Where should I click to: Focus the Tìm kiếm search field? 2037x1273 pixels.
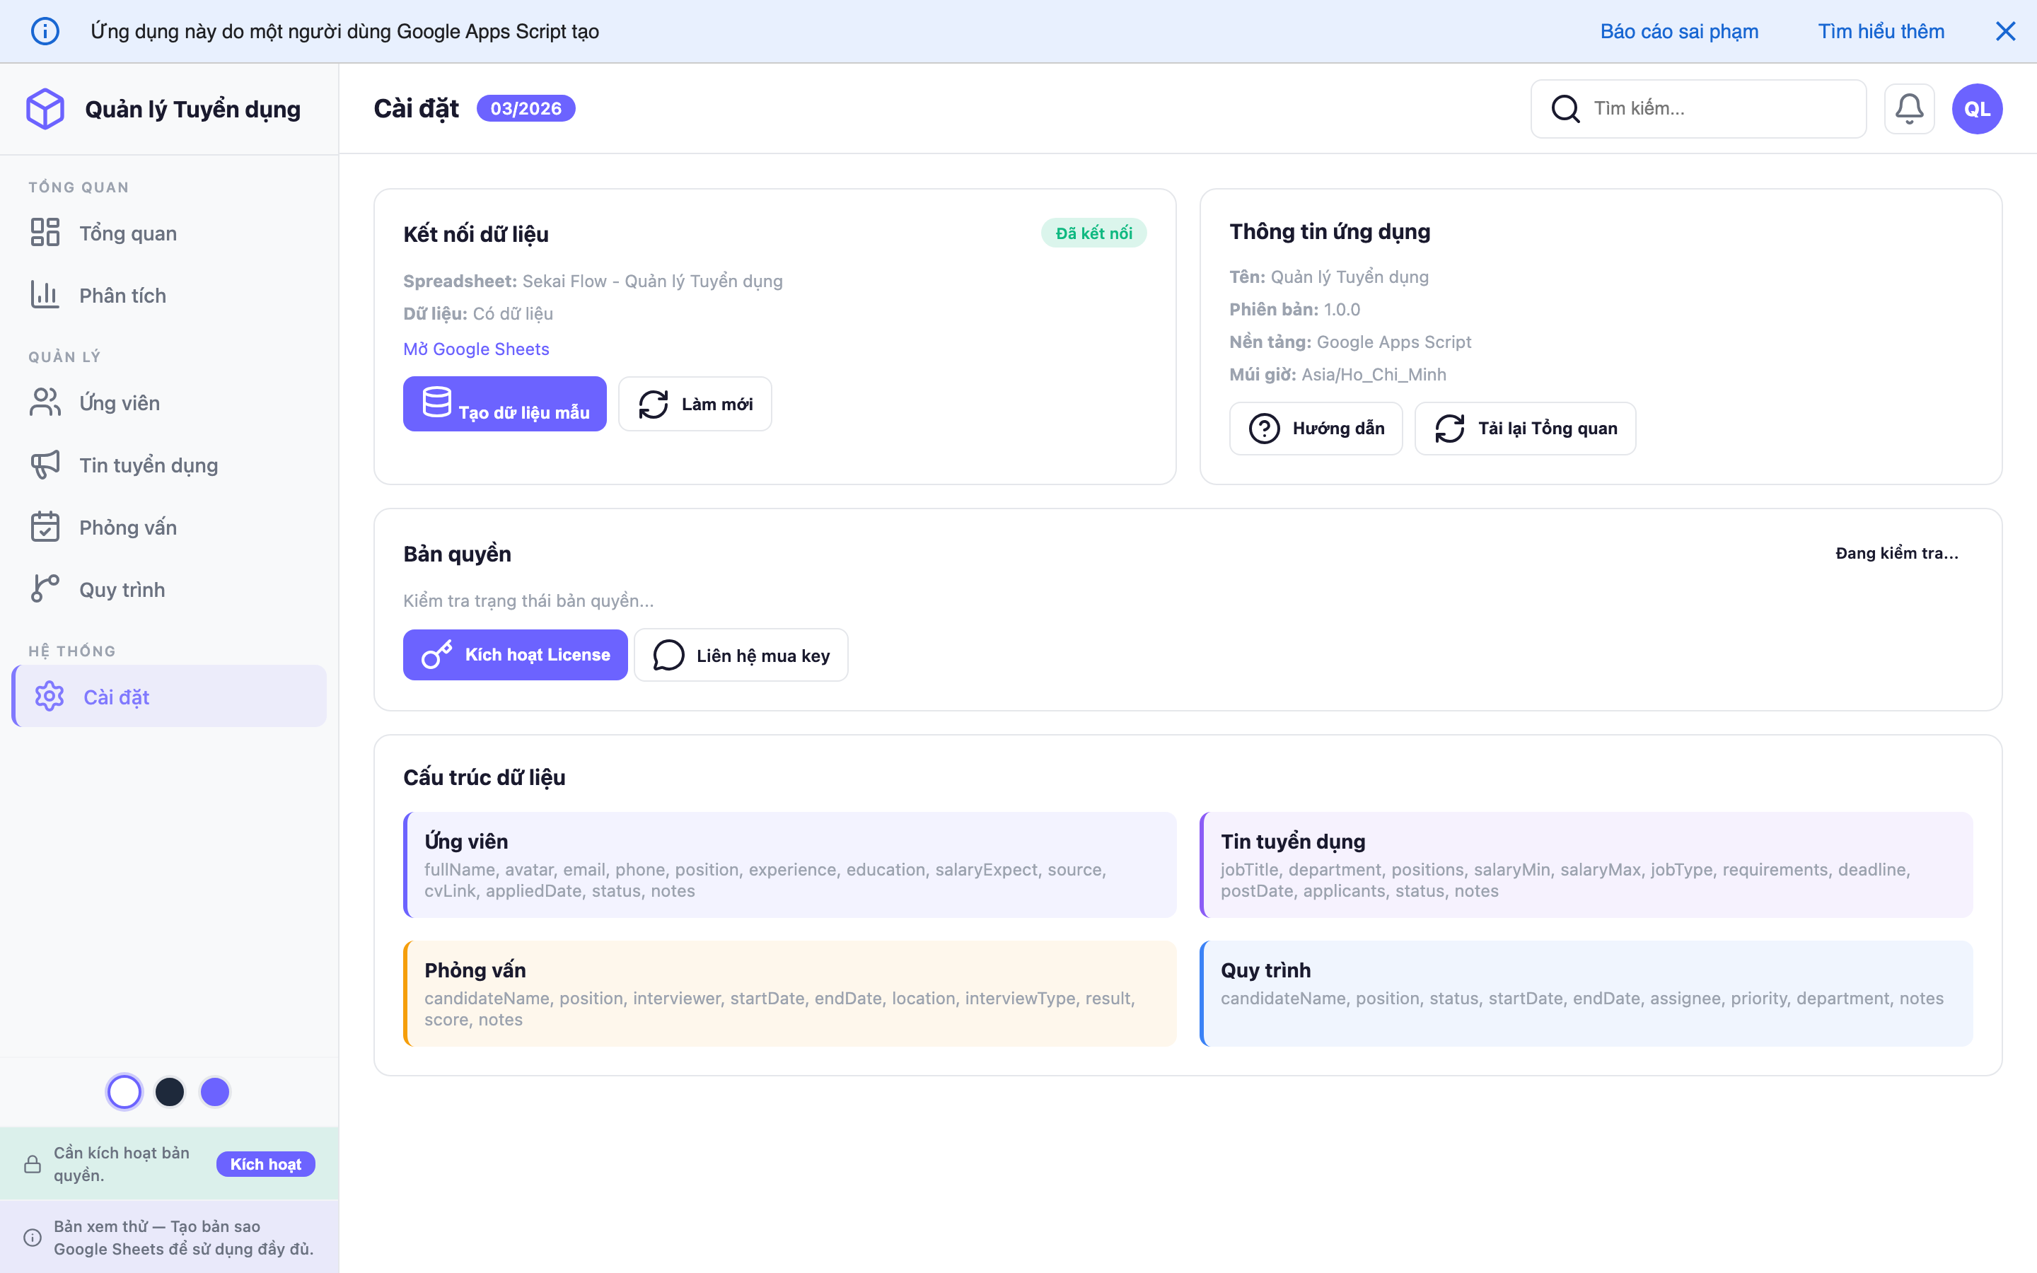(x=1717, y=109)
